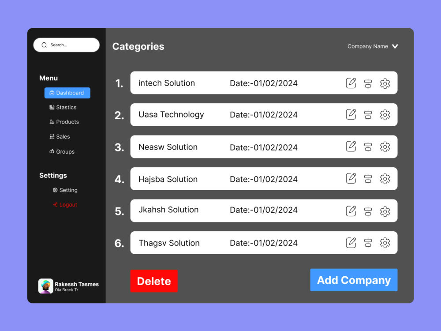Go to Products in the sidebar
This screenshot has width=441, height=331.
64,122
